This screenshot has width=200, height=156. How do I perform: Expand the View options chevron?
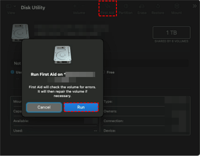tap(15, 6)
